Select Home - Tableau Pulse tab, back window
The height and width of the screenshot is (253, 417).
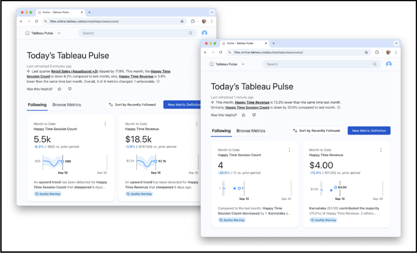click(60, 12)
